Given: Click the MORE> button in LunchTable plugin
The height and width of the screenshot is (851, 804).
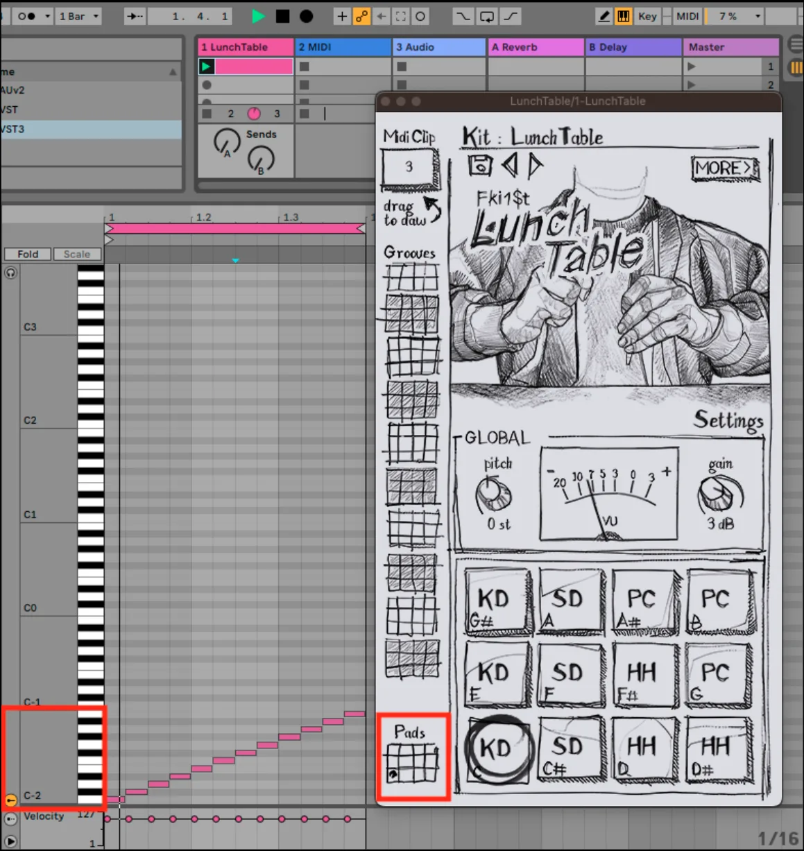Looking at the screenshot, I should (x=724, y=168).
